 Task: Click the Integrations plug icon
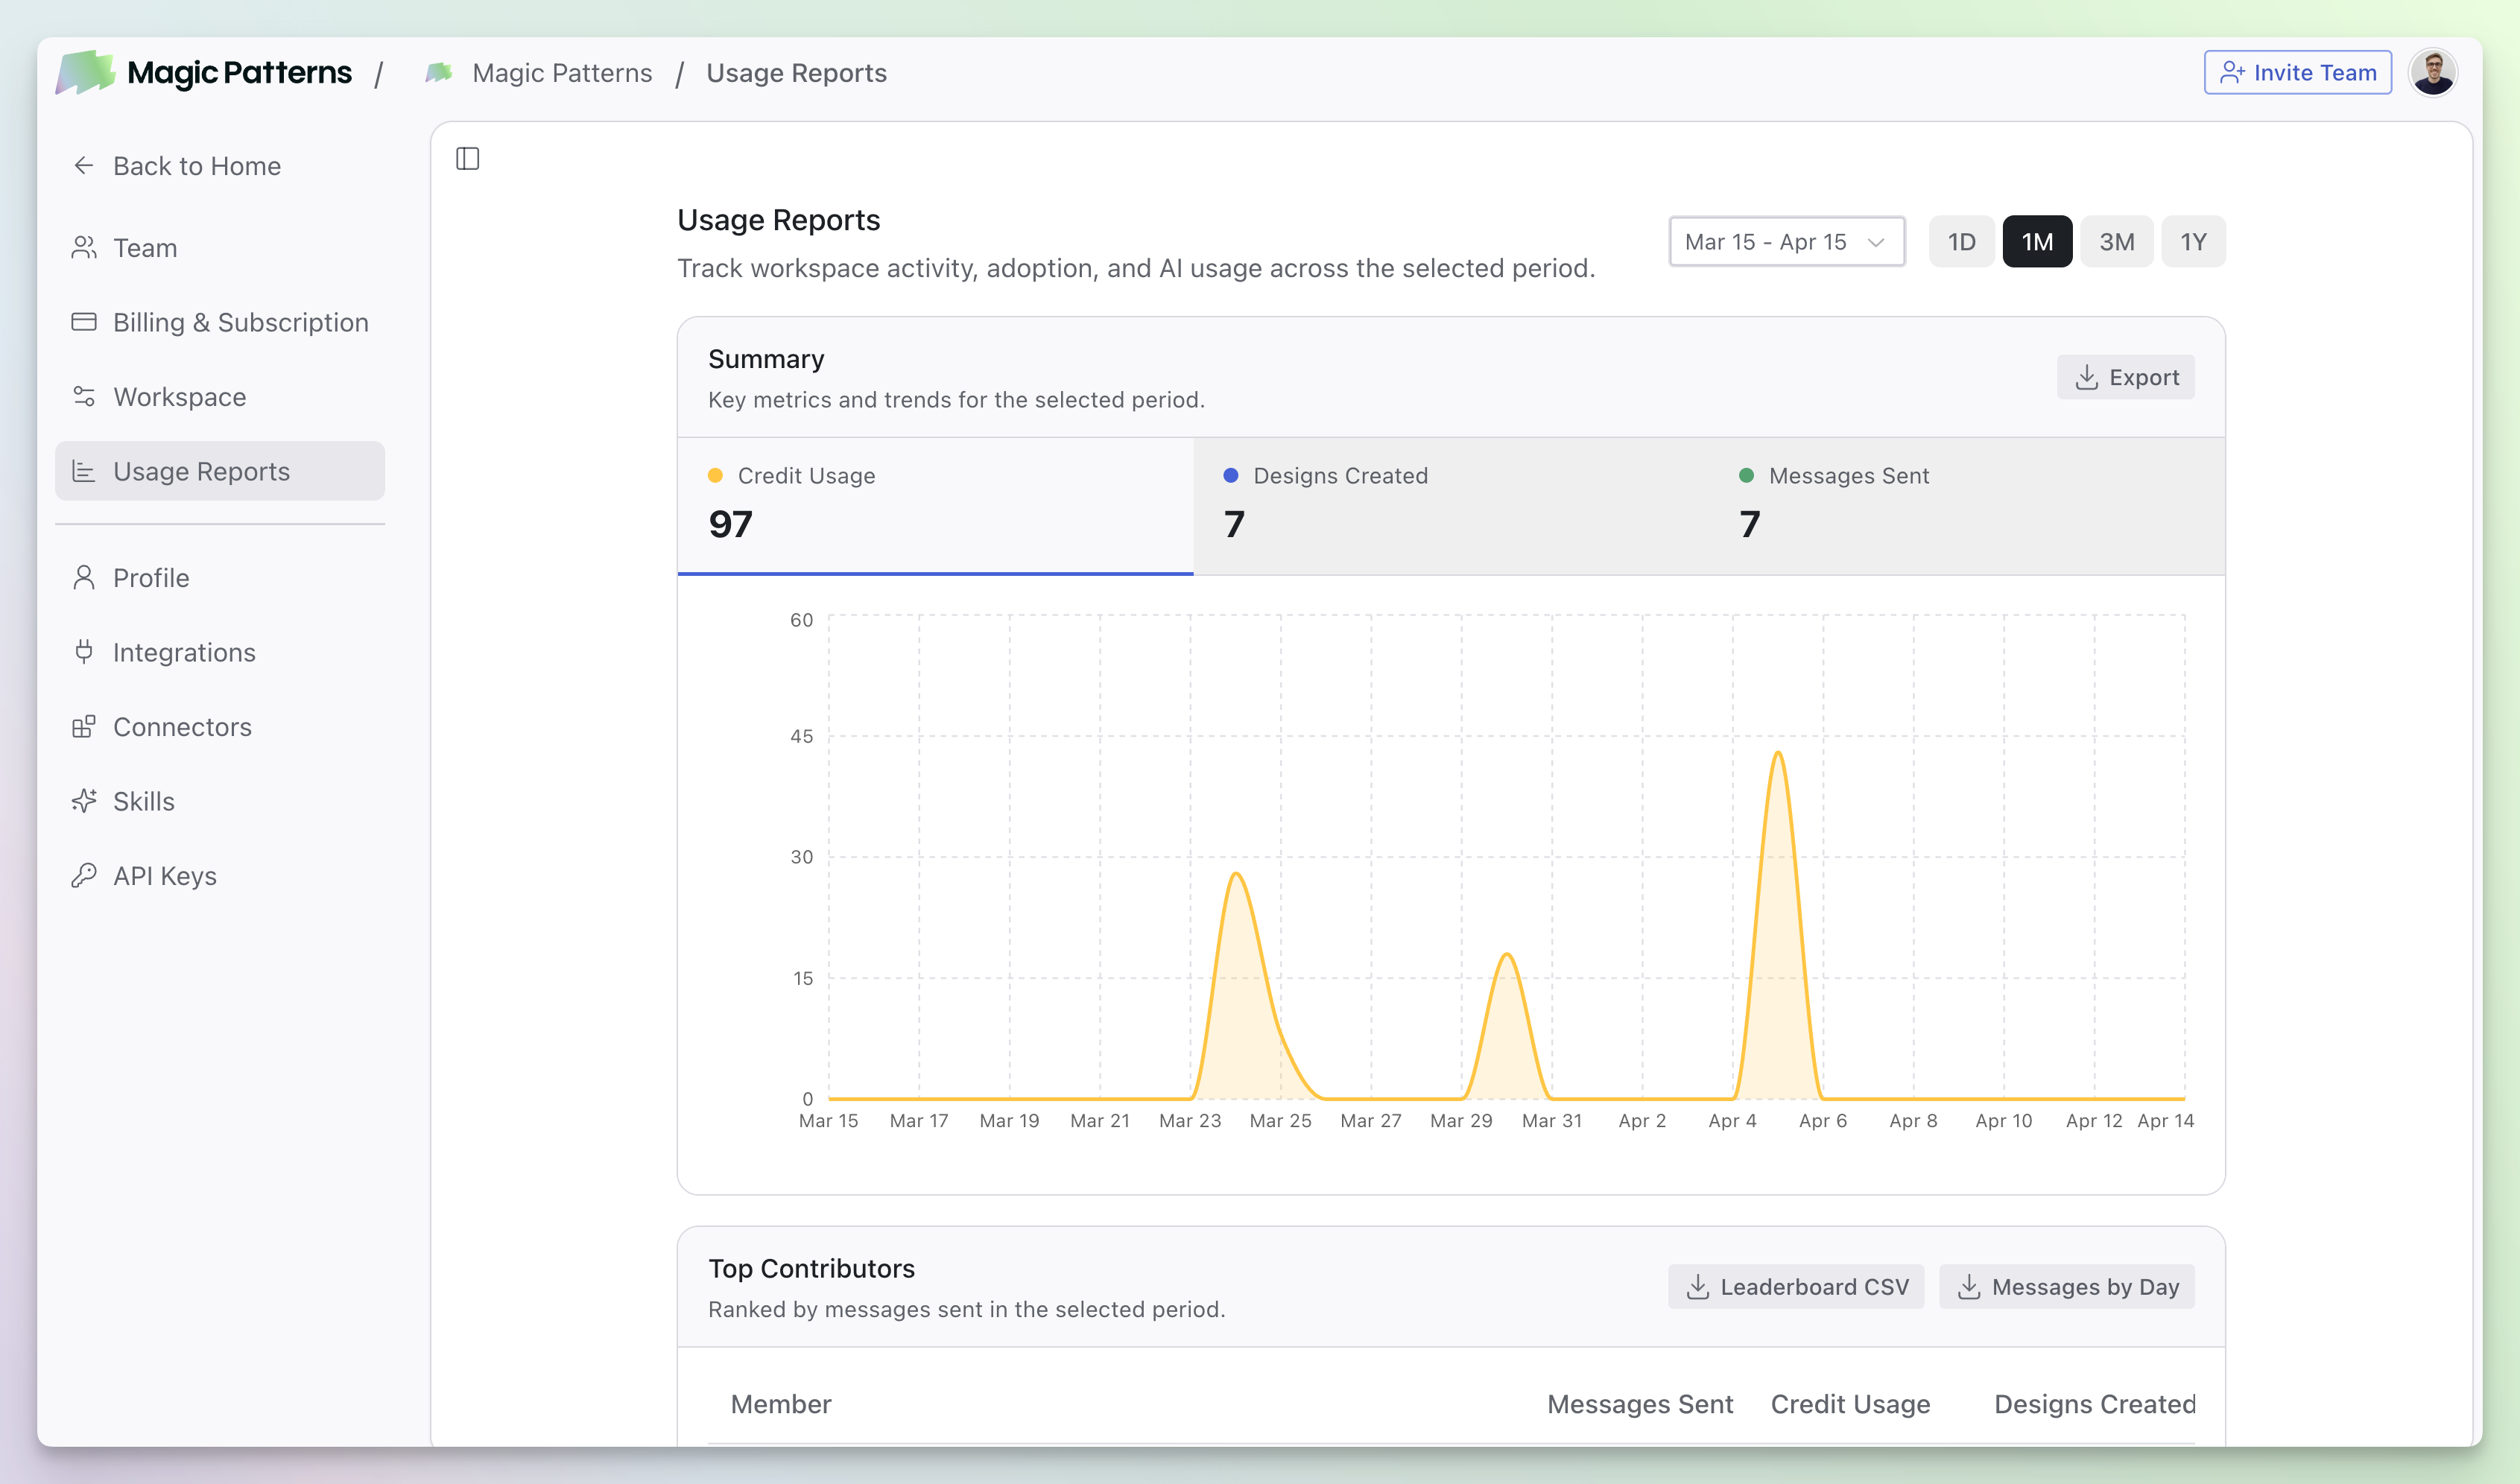(84, 652)
